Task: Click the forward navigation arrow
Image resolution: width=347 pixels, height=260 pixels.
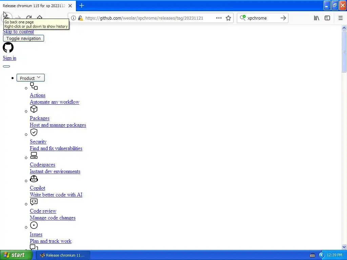Action: [18, 18]
